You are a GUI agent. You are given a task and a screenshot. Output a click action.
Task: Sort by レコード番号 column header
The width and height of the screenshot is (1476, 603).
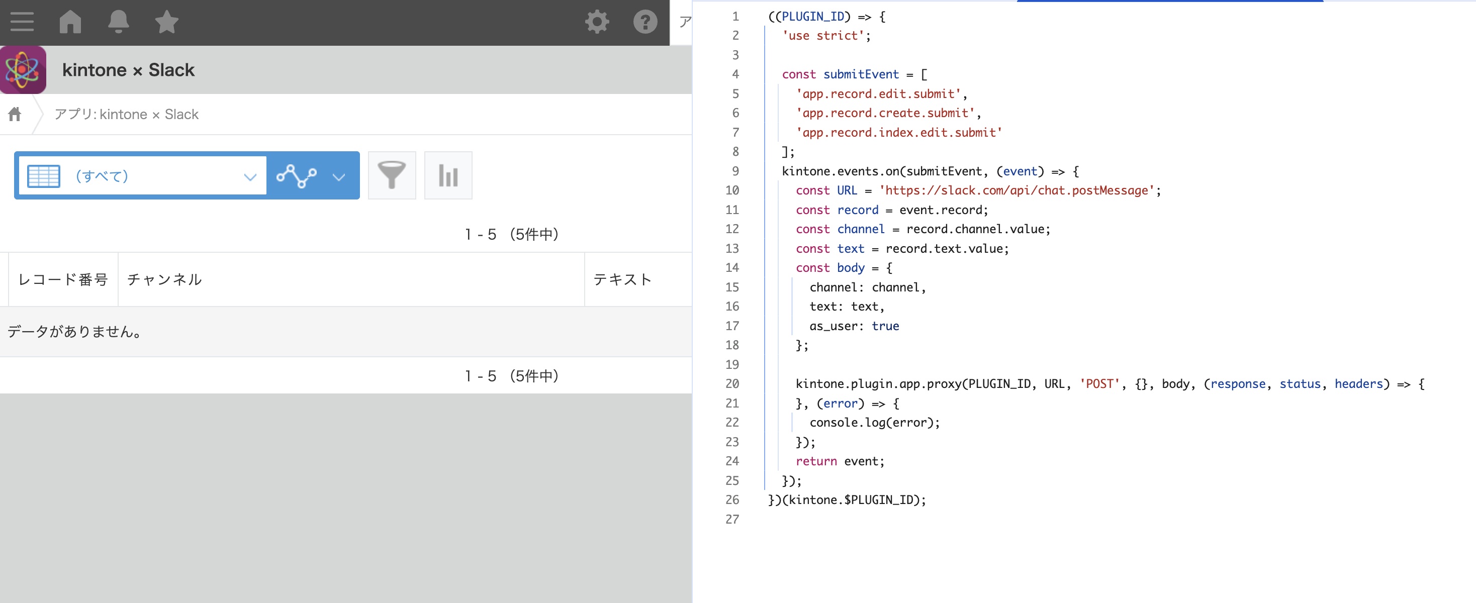63,279
